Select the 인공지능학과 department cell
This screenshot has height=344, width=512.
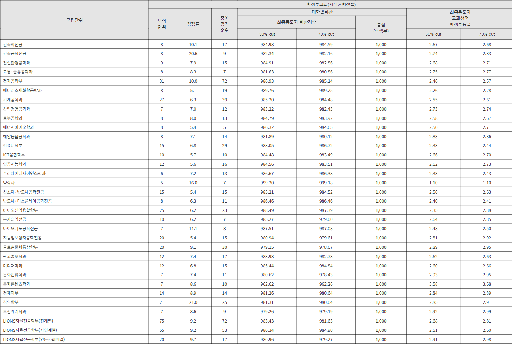click(x=15, y=164)
